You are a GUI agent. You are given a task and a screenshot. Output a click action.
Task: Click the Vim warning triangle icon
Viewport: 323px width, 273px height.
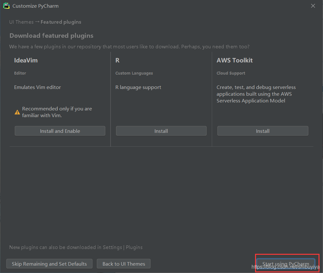[x=17, y=112]
